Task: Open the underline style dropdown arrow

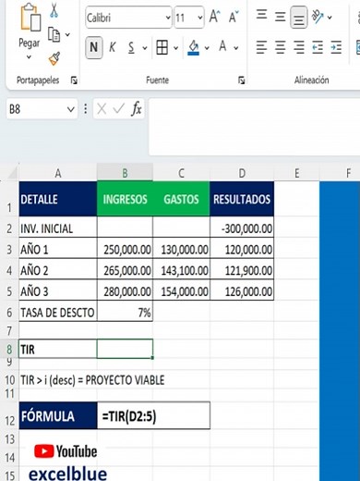Action: point(145,48)
